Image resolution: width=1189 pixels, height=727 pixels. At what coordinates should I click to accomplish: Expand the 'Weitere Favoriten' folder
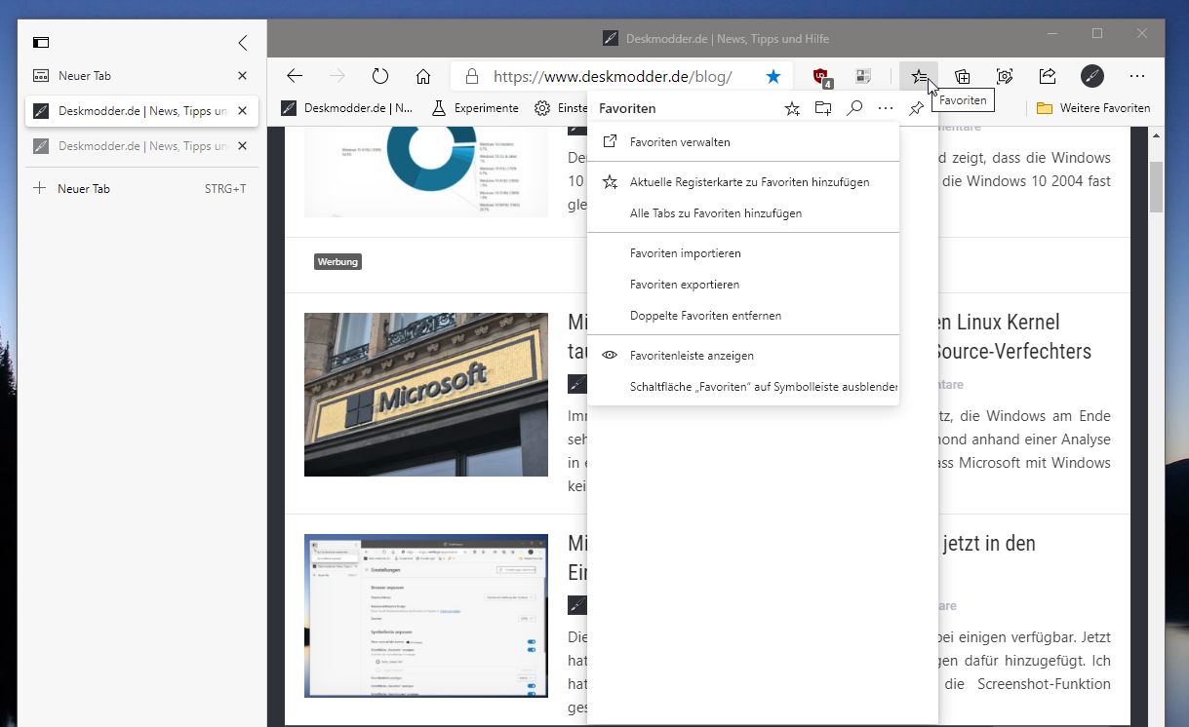[1093, 108]
